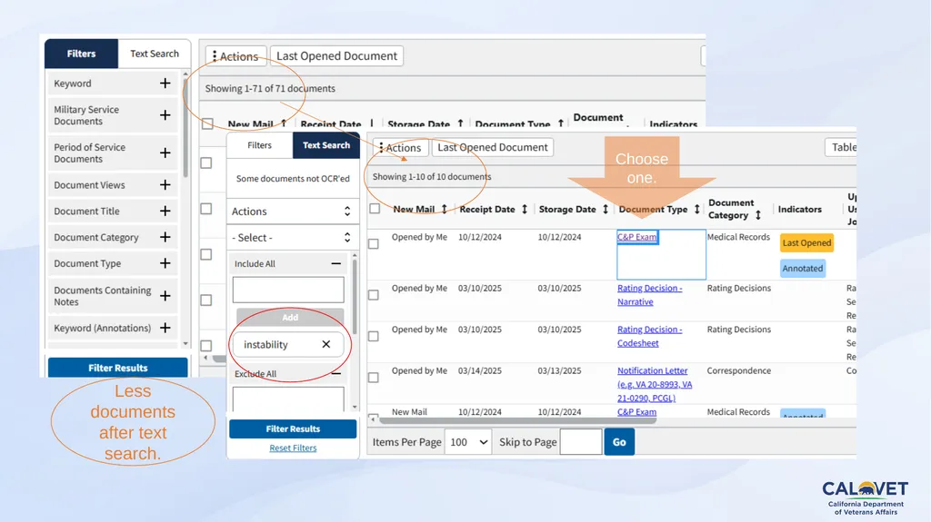Open Actions menu in back window
Screen dimensions: 931x522
(235, 56)
